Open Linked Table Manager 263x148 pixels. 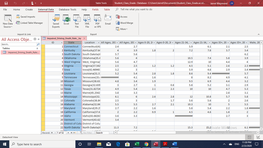[29, 23]
